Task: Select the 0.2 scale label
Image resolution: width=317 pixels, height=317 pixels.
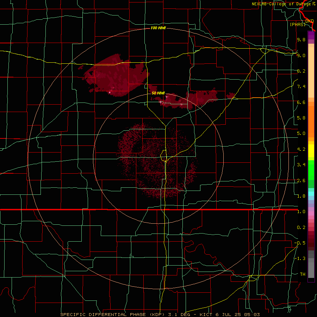Action: coord(301,228)
